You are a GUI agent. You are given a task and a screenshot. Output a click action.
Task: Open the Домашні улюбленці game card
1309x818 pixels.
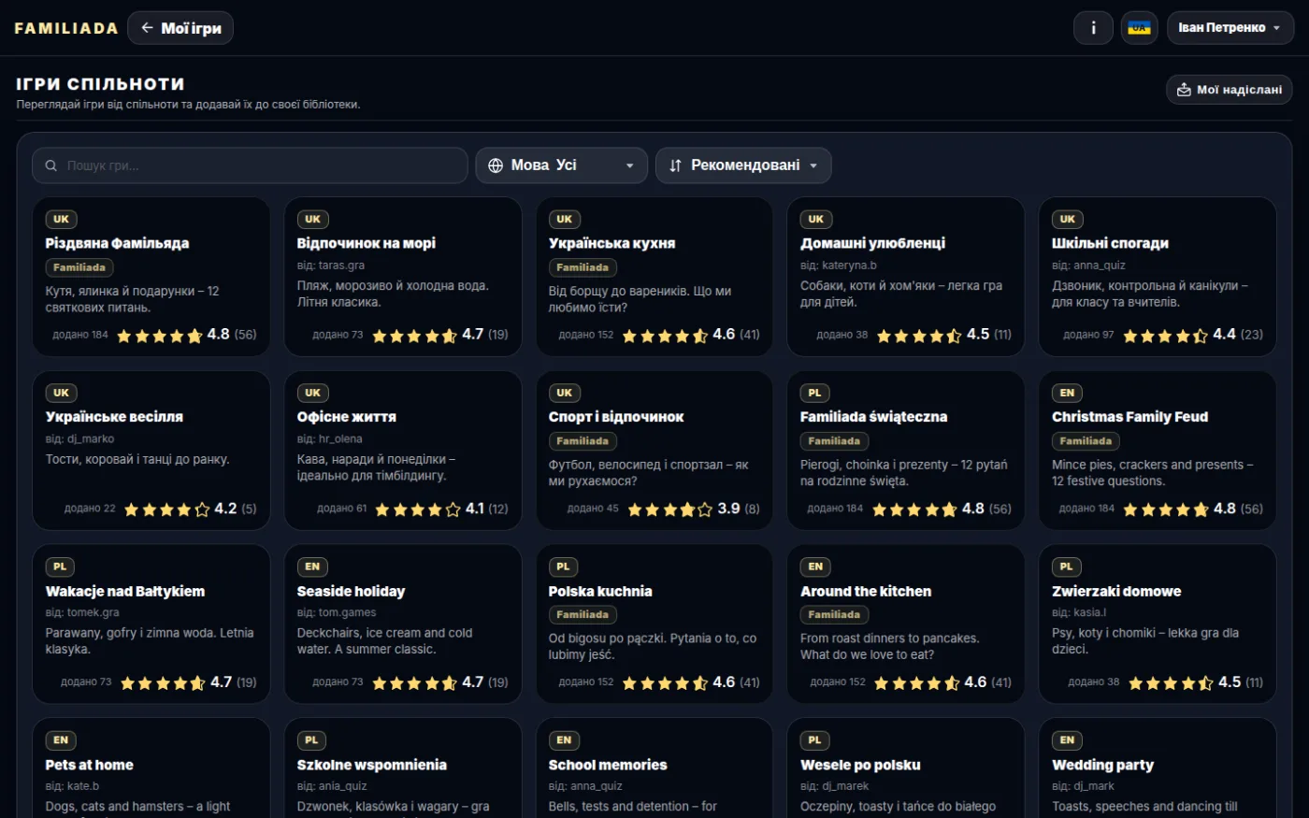(x=905, y=277)
